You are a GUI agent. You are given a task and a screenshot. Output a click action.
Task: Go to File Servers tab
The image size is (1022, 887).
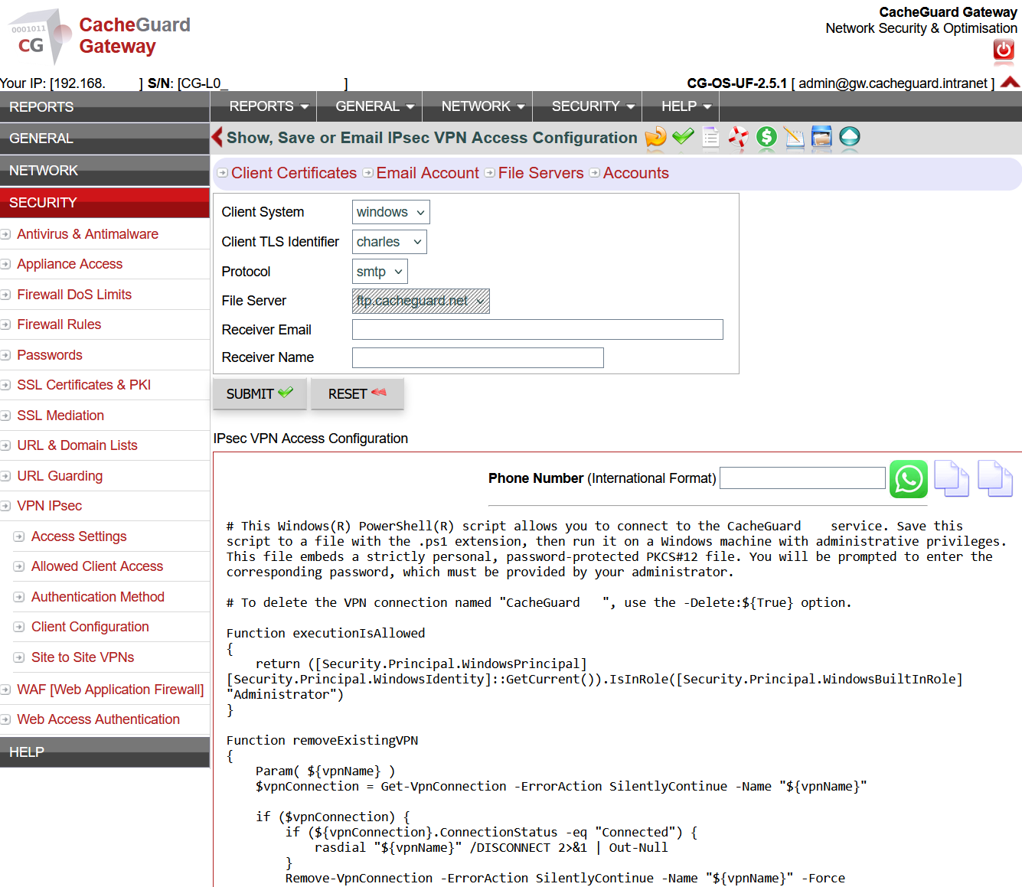pos(540,173)
